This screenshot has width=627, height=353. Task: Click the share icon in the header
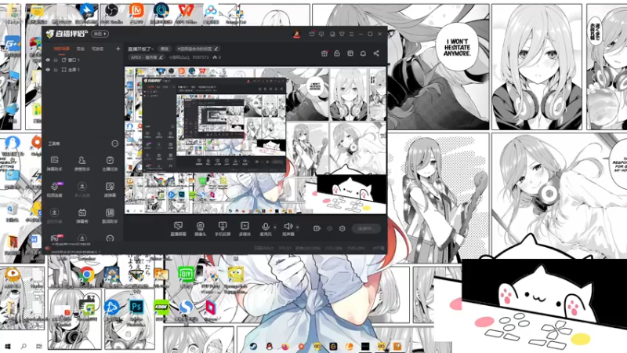(x=376, y=53)
